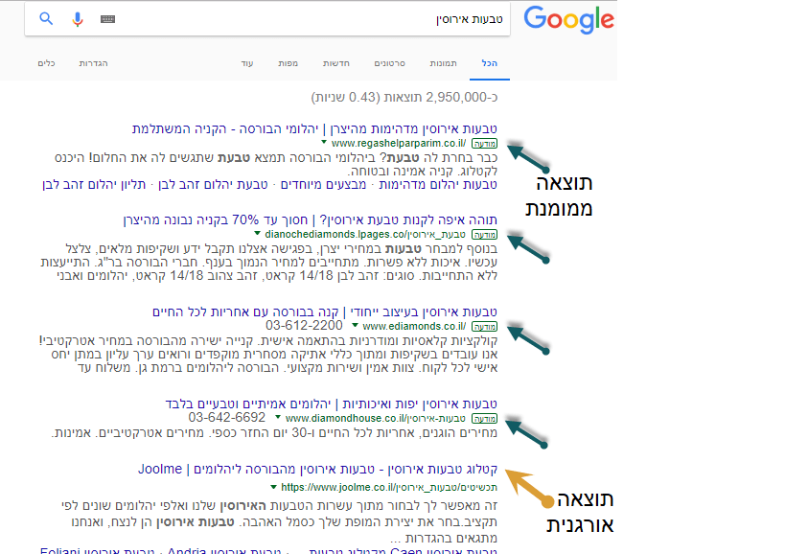Viewport: 785px width, 554px height.
Task: Expand dropdown arrow next to diamondhouse.co.il
Action: pyautogui.click(x=278, y=417)
